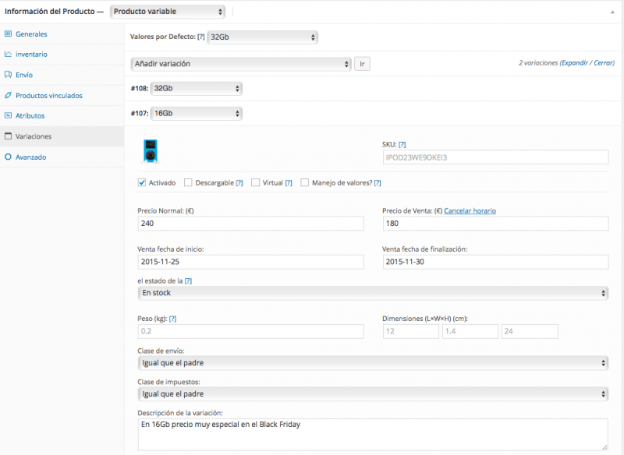Image resolution: width=624 pixels, height=455 pixels.
Task: Click the '2 variaciones' count text
Action: pyautogui.click(x=538, y=63)
